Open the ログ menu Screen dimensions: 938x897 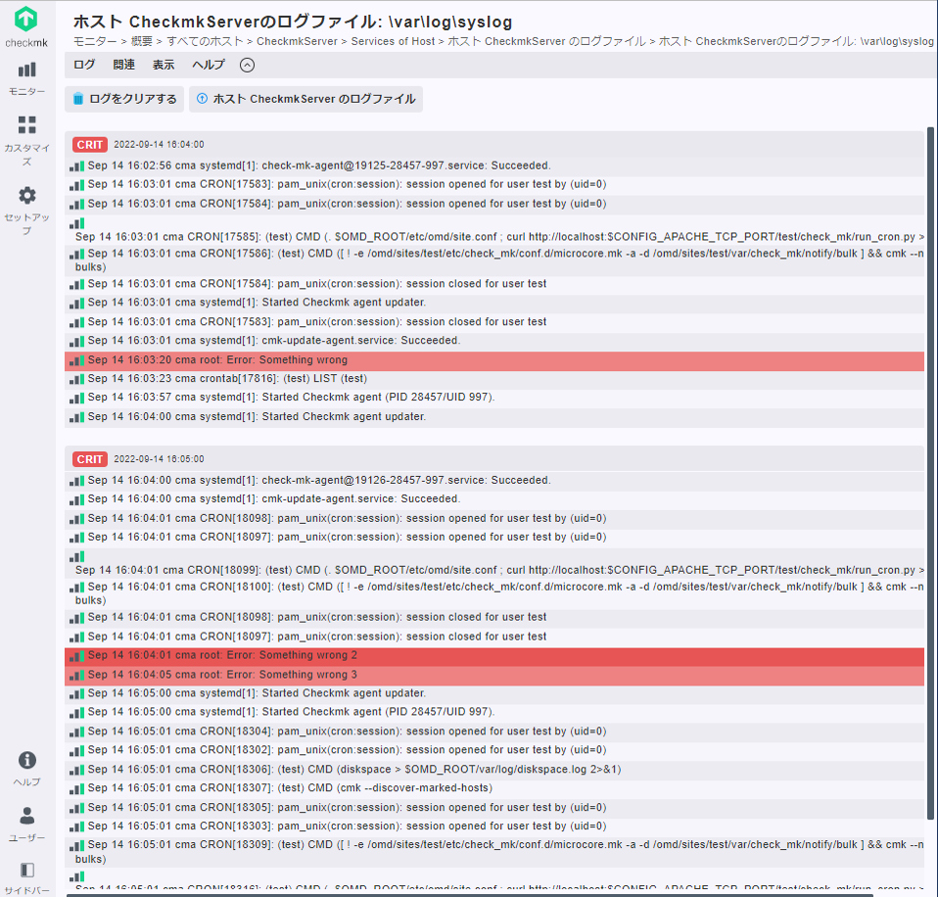click(84, 65)
